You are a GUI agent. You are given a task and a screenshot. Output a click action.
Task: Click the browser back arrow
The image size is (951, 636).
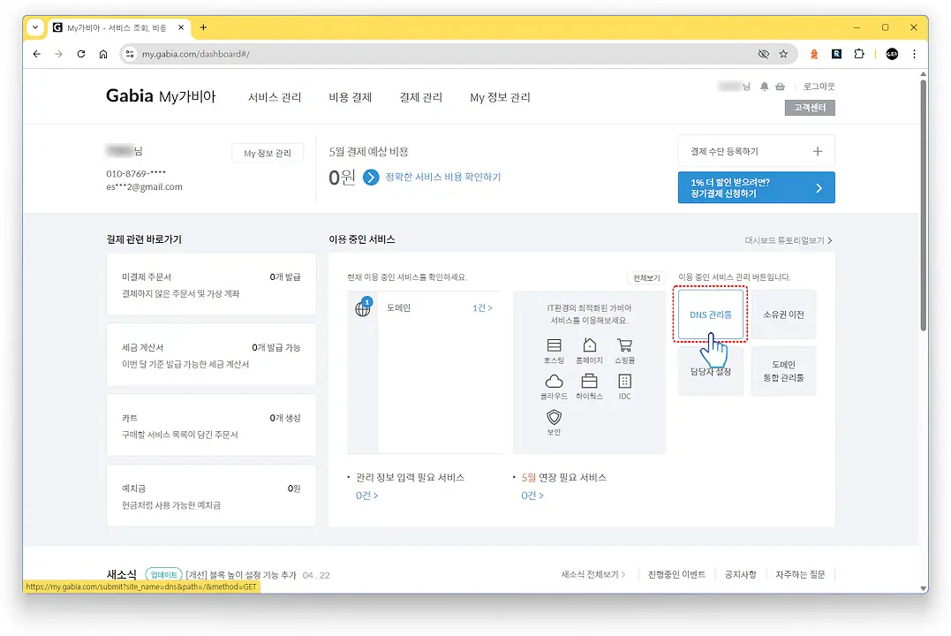(x=36, y=54)
